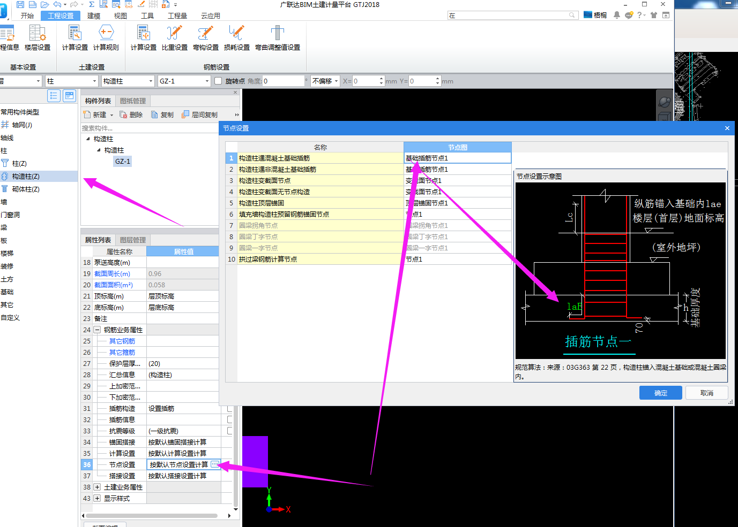Viewport: 738px width, 527px height.
Task: Switch to 建模 ribbon tab
Action: (94, 16)
